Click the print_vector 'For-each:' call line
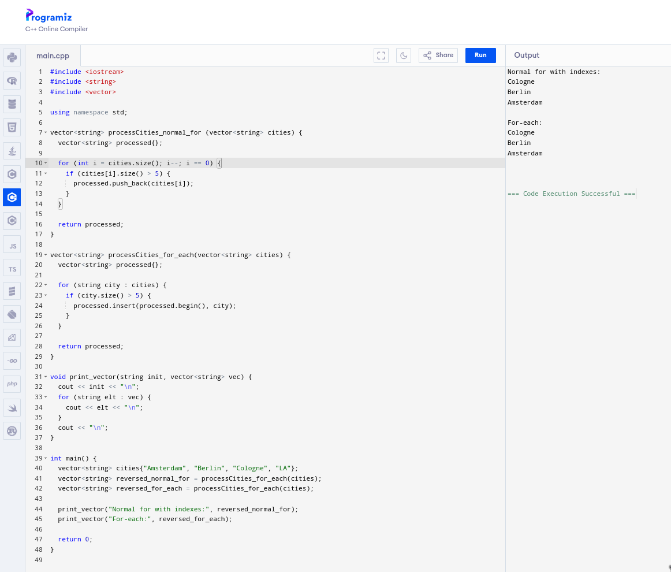 [x=145, y=519]
